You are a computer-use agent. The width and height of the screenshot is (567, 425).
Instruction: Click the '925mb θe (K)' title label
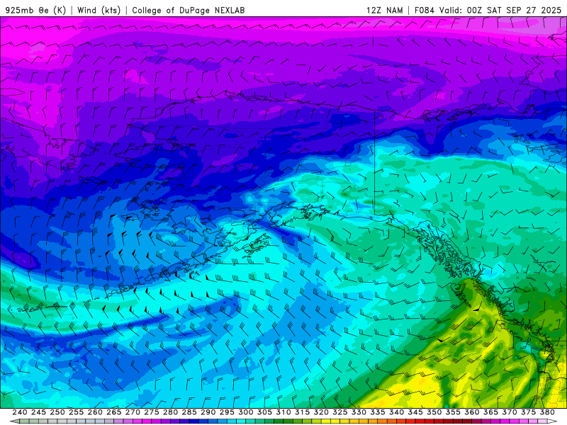click(x=36, y=10)
